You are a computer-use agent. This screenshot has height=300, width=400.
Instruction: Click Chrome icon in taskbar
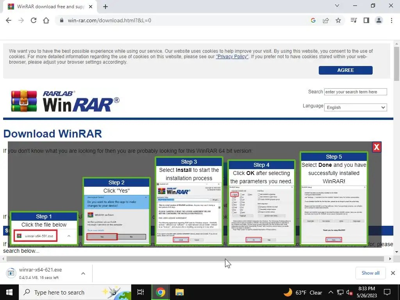161,292
